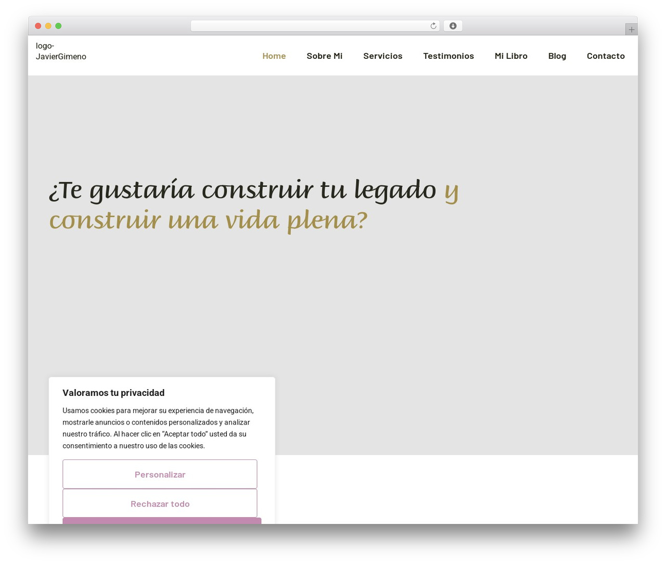Viewport: 666px width, 564px height.
Task: Navigate to Testimonios section
Action: pyautogui.click(x=449, y=56)
